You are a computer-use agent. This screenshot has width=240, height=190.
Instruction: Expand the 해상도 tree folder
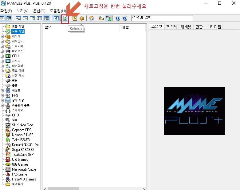tap(2, 91)
